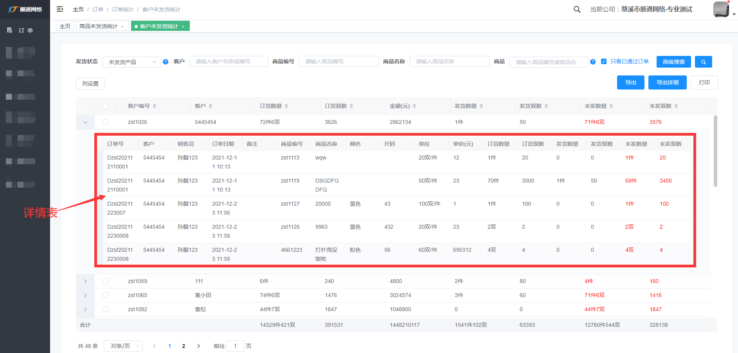738x353 pixels.
Task: Sort the 金额(元) column
Action: pyautogui.click(x=414, y=106)
